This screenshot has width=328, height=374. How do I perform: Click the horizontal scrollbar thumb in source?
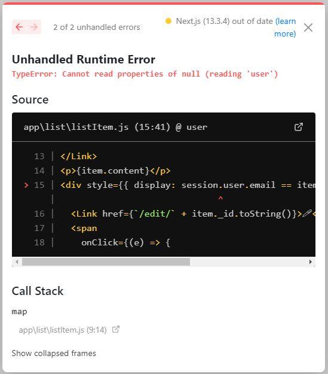pyautogui.click(x=106, y=262)
